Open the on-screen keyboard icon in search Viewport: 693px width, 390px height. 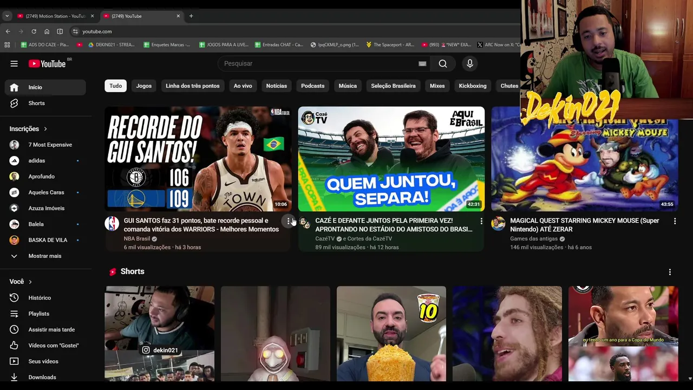(422, 63)
